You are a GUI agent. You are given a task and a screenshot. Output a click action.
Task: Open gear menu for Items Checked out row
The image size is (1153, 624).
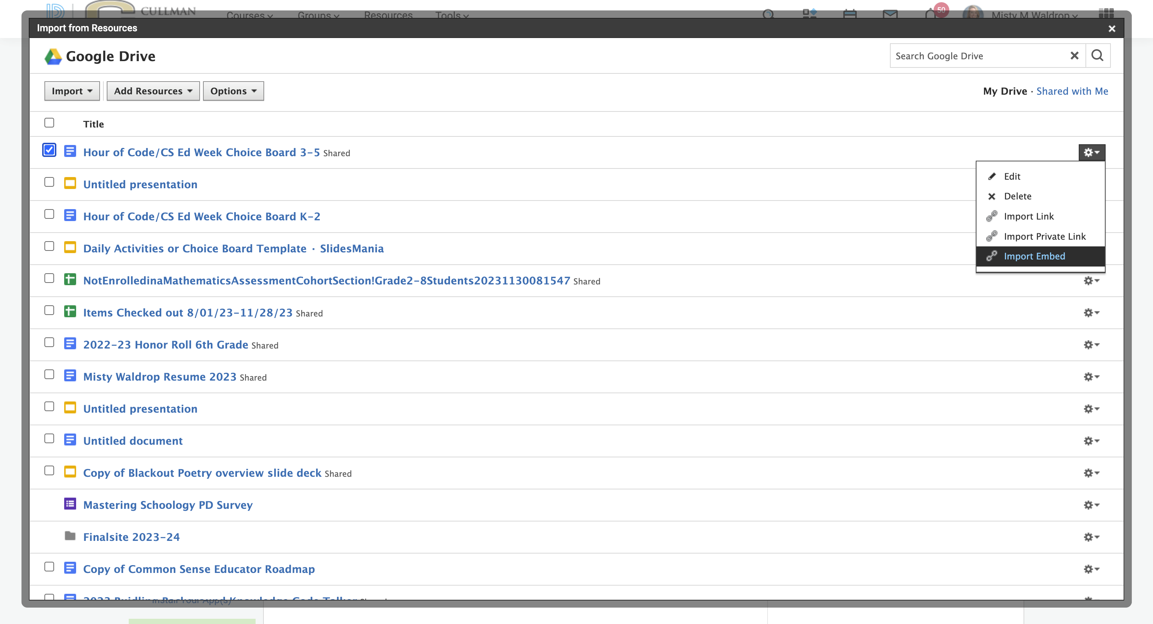click(1091, 313)
